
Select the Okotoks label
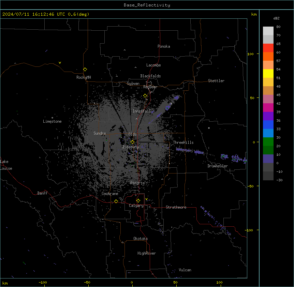pos(141,239)
